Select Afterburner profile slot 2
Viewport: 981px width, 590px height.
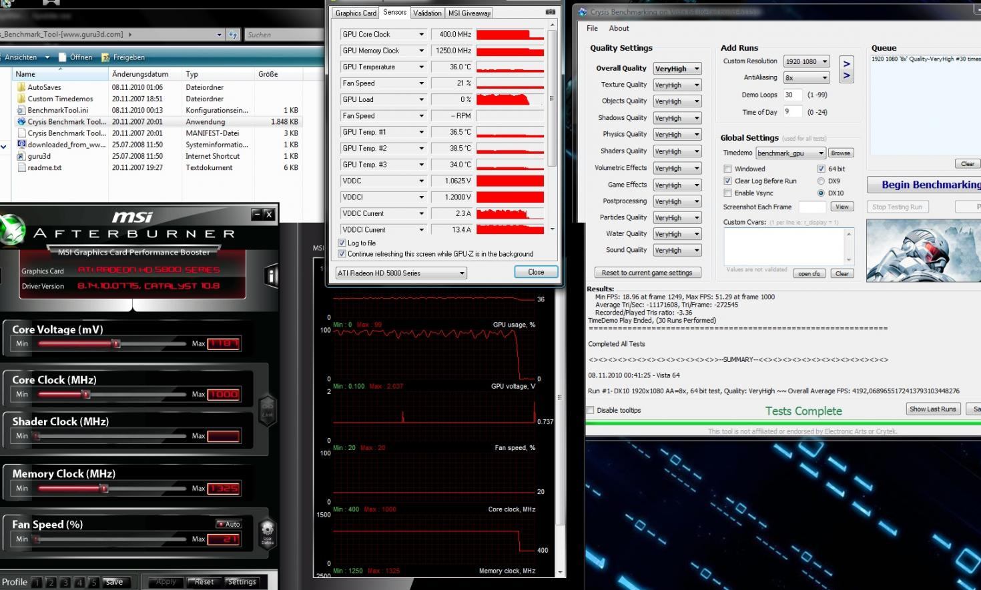[x=51, y=582]
